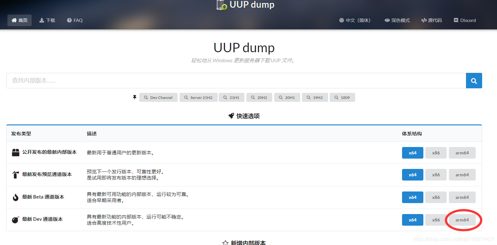Click the 最新发布预览通道版本 row title
The width and height of the screenshot is (497, 245).
pyautogui.click(x=47, y=174)
